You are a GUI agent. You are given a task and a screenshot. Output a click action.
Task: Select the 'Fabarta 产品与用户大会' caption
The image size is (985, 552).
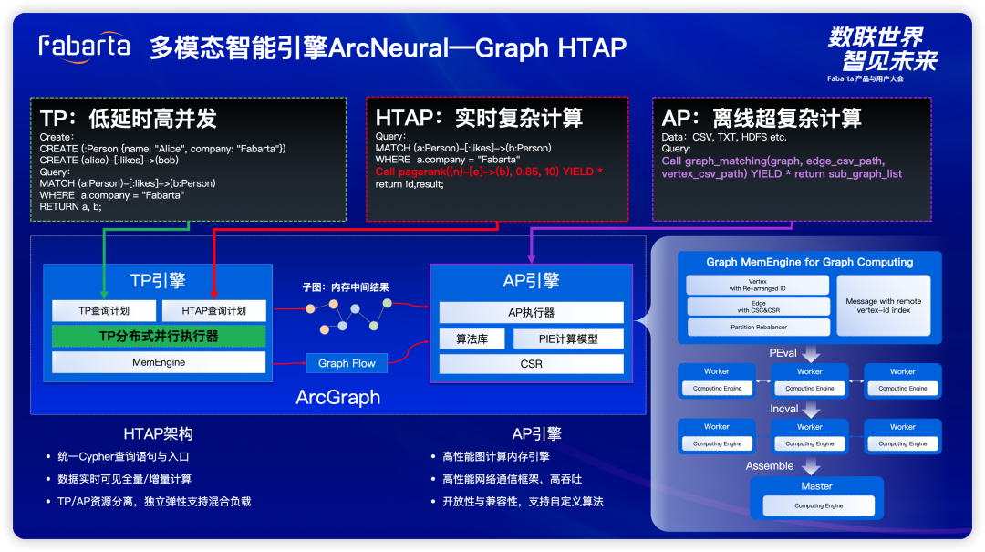(865, 78)
